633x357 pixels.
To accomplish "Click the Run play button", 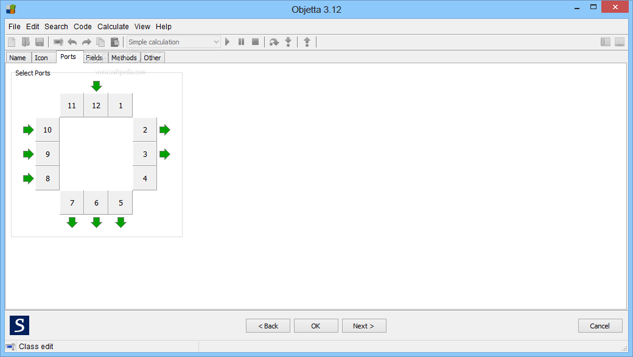I will [x=228, y=42].
